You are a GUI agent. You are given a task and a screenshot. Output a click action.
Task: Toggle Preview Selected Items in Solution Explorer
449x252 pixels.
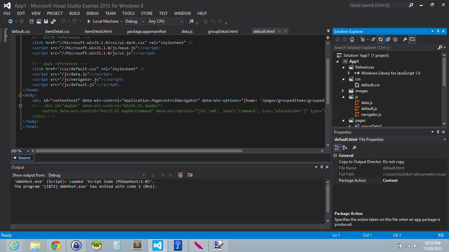(412, 39)
